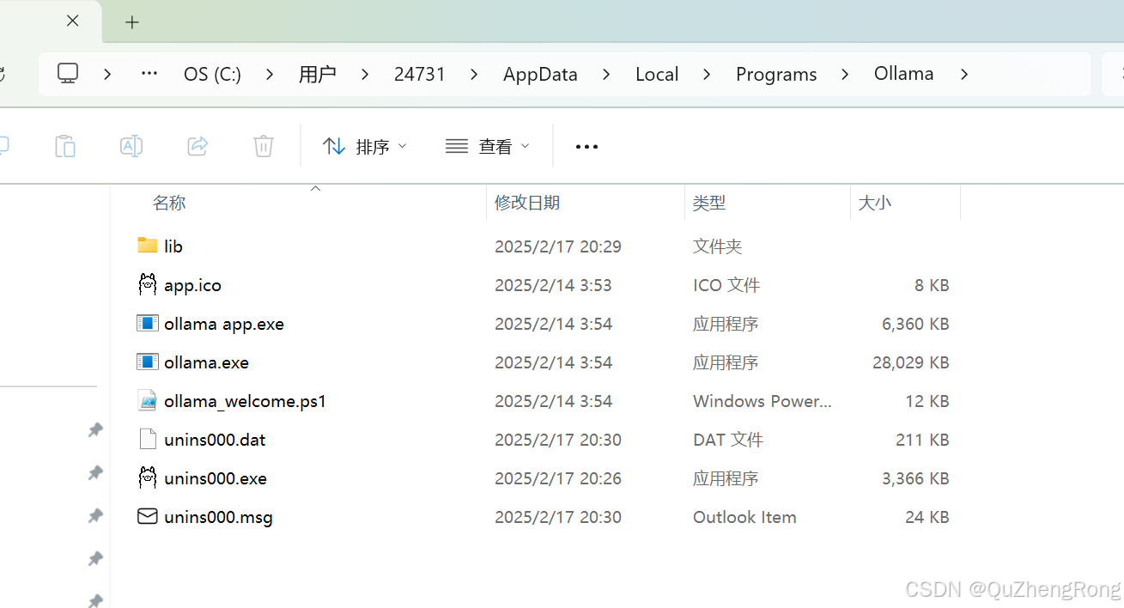Expand chevron after Local
This screenshot has width=1124, height=608.
pyautogui.click(x=707, y=75)
